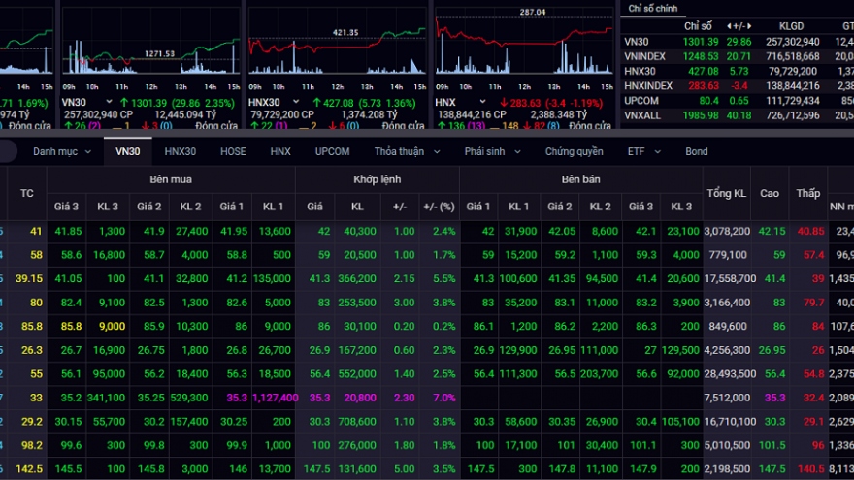Click the 1,127,400 buy volume cell
Image resolution: width=854 pixels, height=480 pixels.
275,398
